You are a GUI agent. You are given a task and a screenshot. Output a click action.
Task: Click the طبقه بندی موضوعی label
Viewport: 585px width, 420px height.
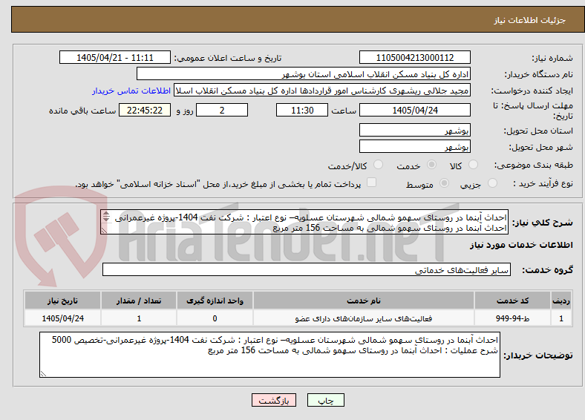534,165
